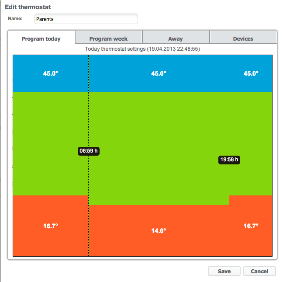Select the orange 16.7° block after 19:58
The width and height of the screenshot is (283, 282).
tap(251, 226)
